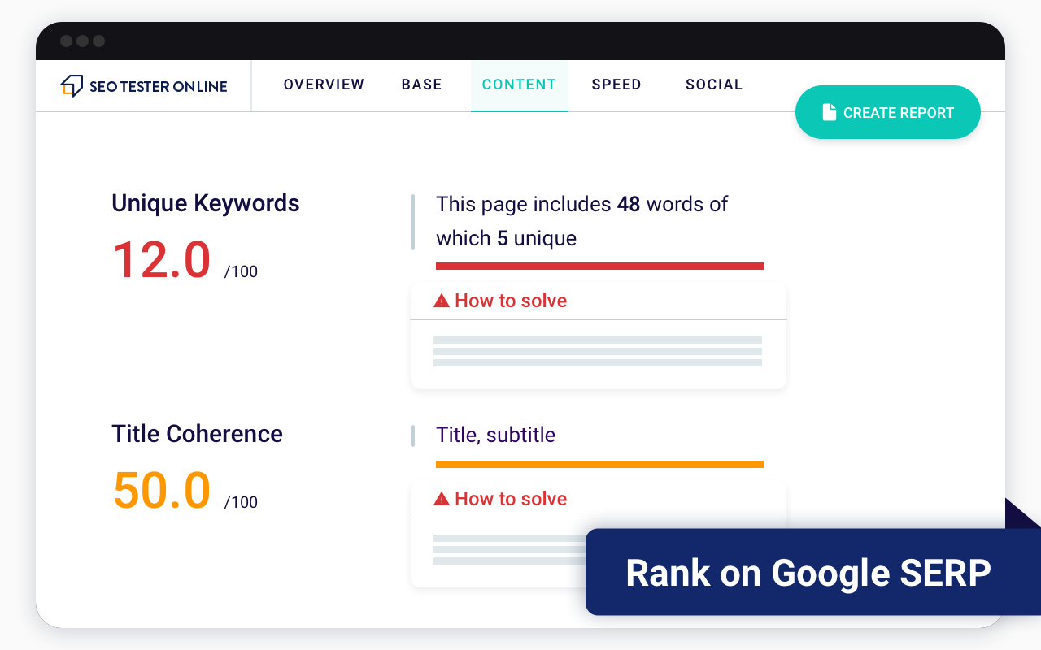Click the rightmost dot in the title bar
The image size is (1041, 650).
[x=98, y=41]
